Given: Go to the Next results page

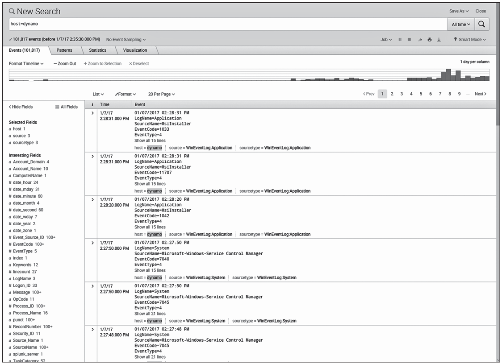Looking at the screenshot, I should point(480,94).
